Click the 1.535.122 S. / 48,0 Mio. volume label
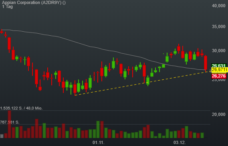228x146 pixels. coord(21,108)
